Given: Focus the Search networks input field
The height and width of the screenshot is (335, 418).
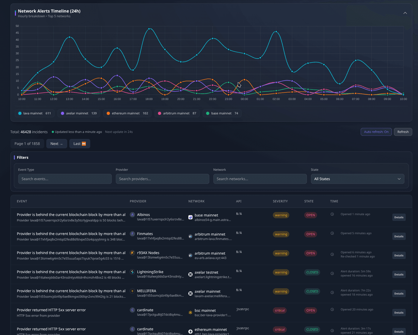Looking at the screenshot, I should pyautogui.click(x=260, y=179).
